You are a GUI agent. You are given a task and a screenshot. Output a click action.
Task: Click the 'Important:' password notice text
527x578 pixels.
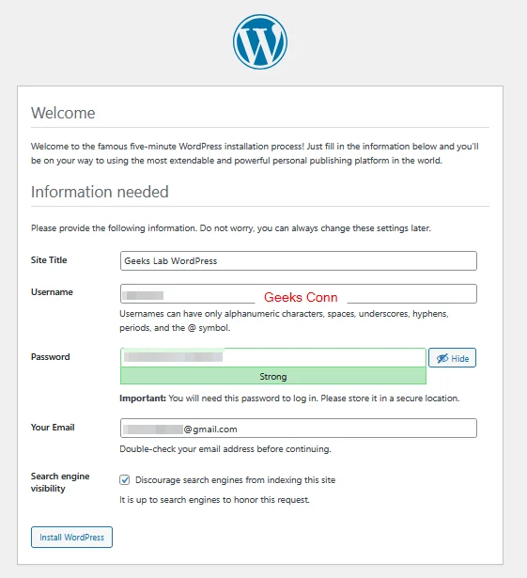(x=289, y=398)
